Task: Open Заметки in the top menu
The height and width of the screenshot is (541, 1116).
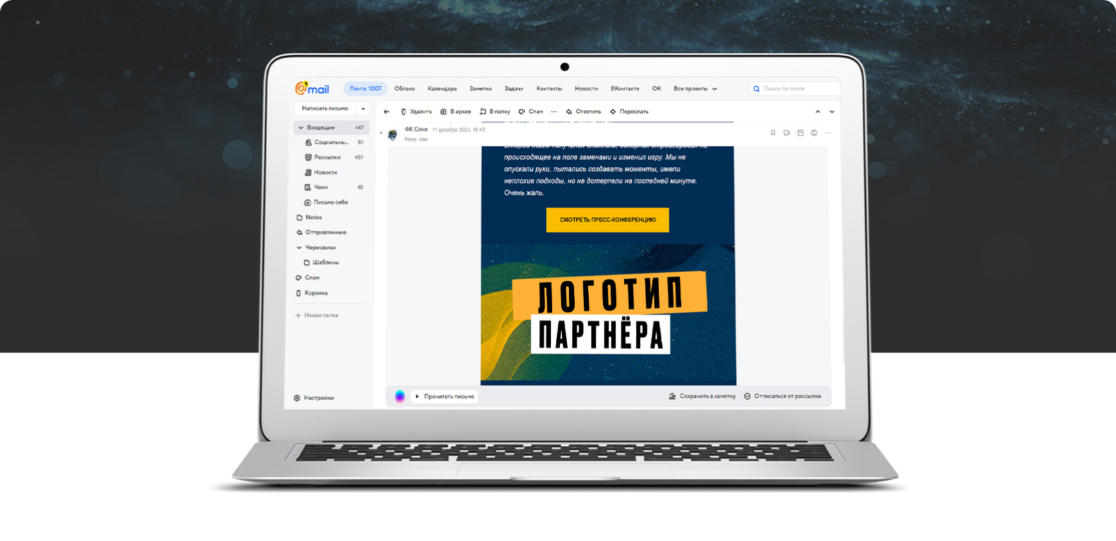Action: coord(480,88)
